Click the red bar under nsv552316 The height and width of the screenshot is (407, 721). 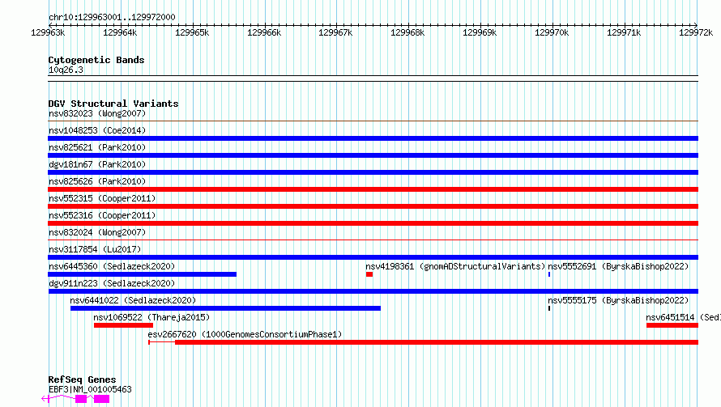click(x=373, y=223)
